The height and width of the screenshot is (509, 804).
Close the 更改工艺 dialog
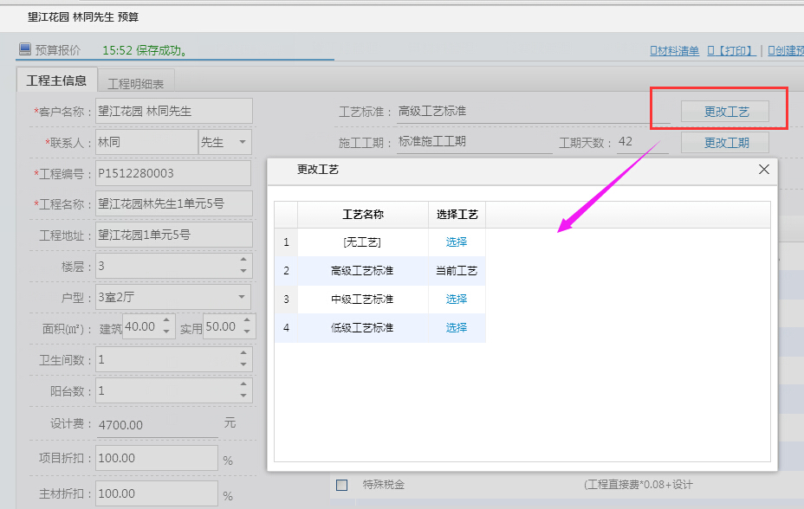pos(763,170)
